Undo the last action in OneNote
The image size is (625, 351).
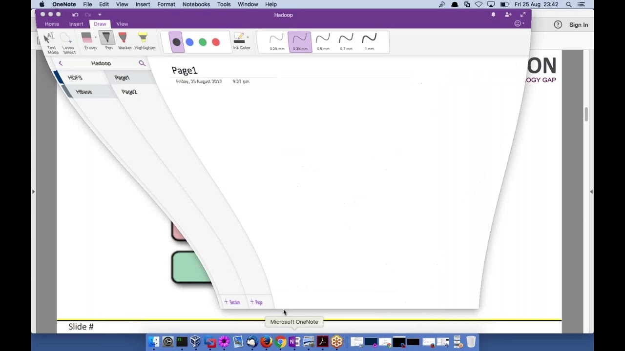(x=75, y=15)
